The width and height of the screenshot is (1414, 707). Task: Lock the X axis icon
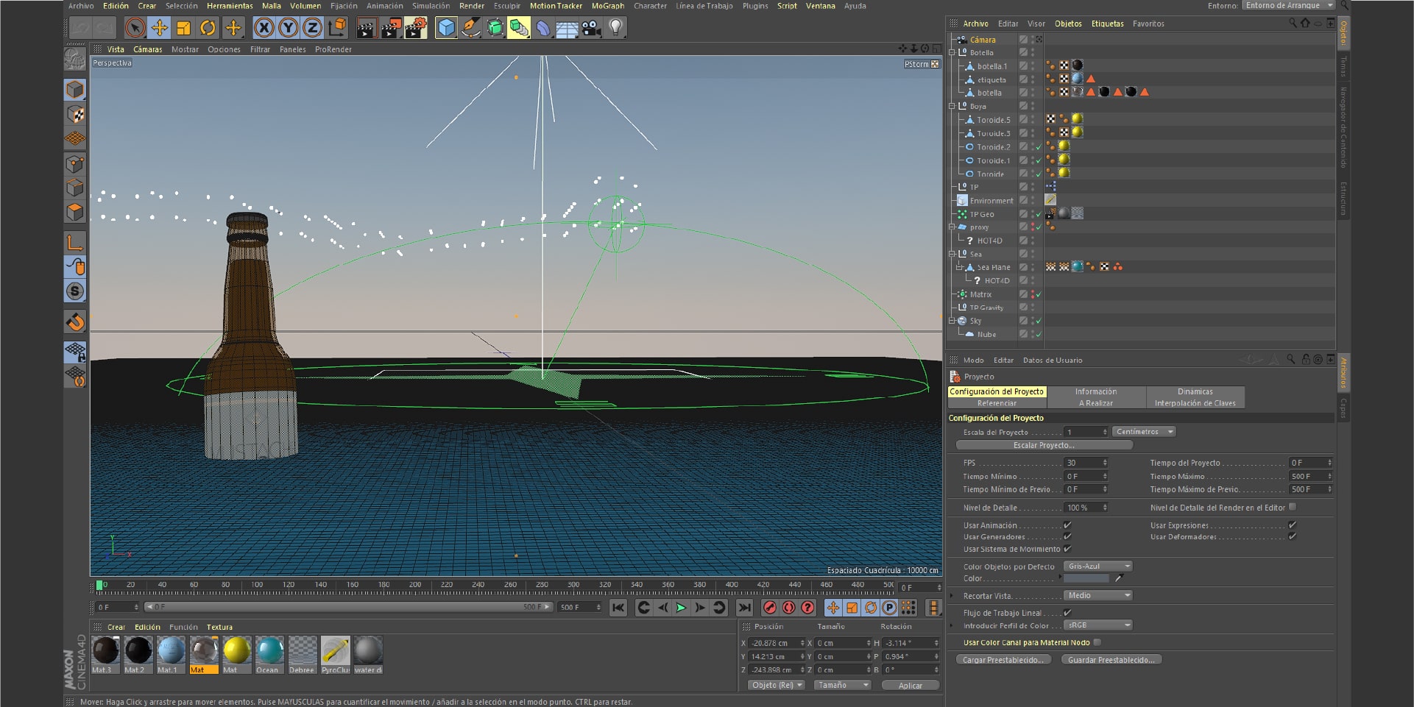(264, 27)
